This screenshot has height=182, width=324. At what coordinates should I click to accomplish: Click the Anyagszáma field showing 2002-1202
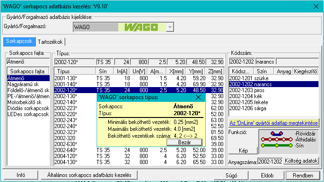270,161
